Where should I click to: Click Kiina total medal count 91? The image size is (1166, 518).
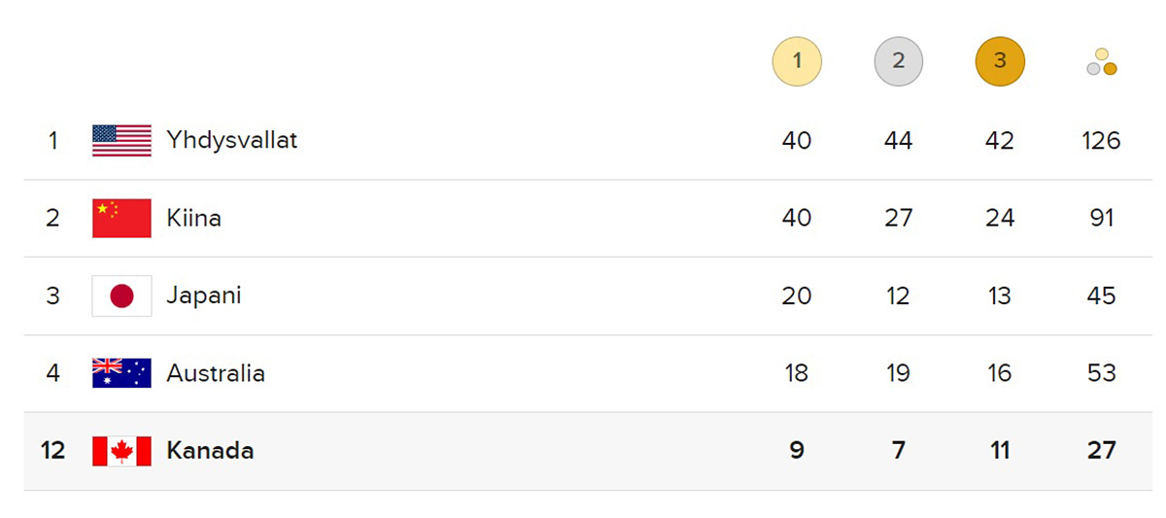click(1101, 218)
